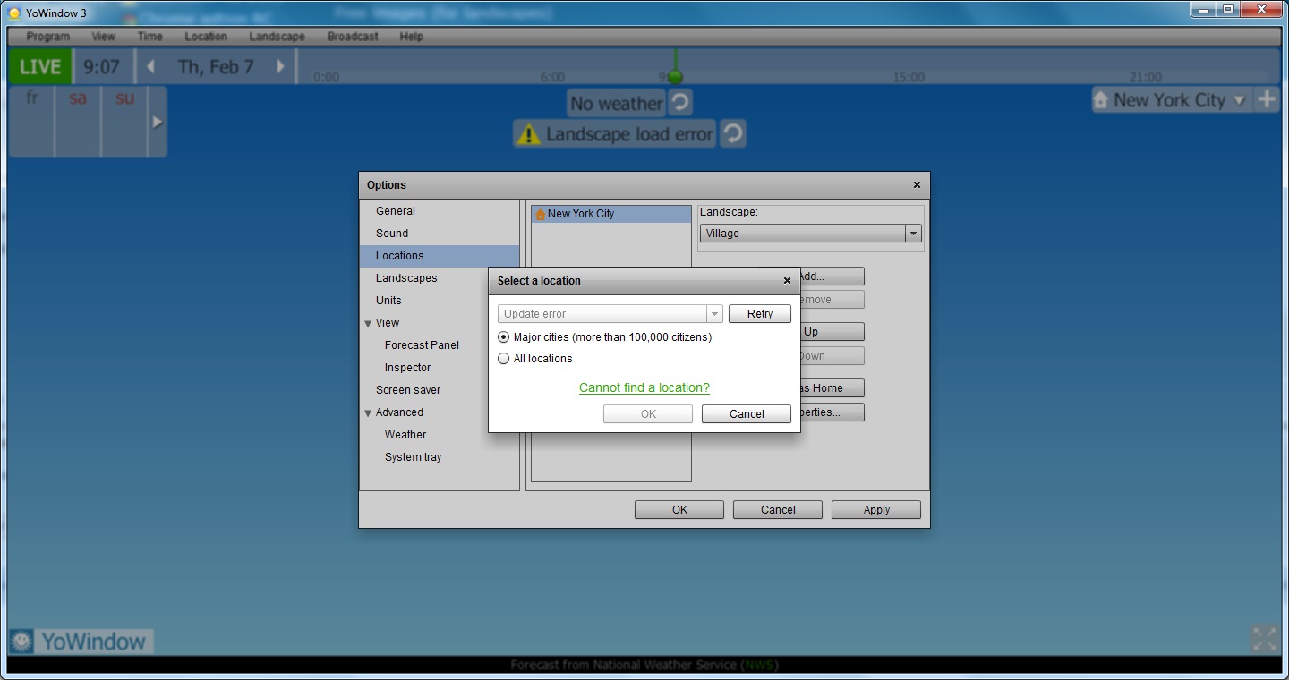
Task: Click the add location plus icon
Action: point(1266,100)
